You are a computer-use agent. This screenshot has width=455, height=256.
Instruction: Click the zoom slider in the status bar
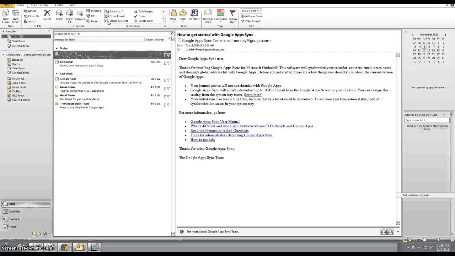[438, 240]
